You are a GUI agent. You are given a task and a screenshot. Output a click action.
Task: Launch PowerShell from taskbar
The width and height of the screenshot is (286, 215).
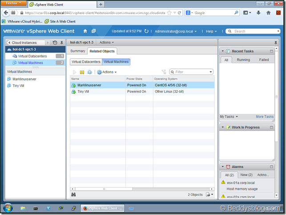[48, 208]
